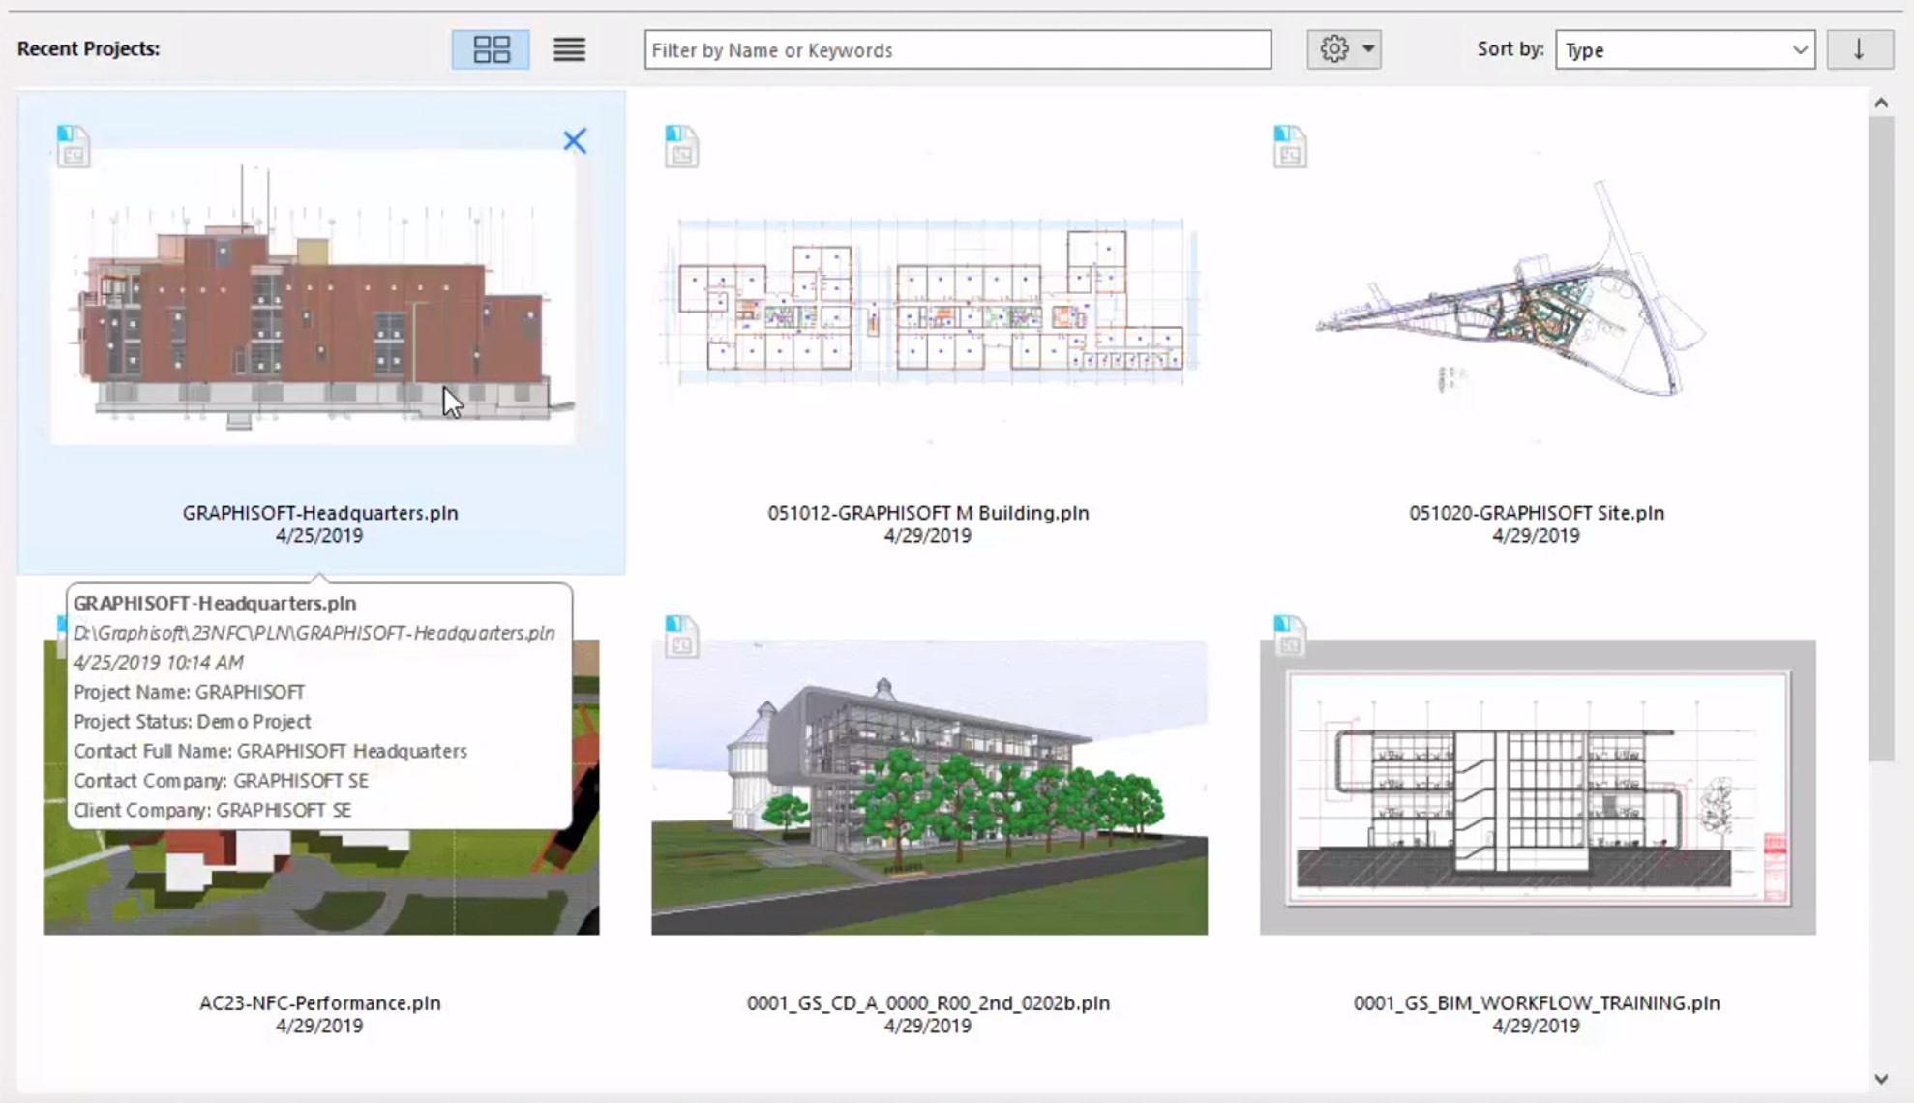The image size is (1914, 1103).
Task: Click the scrollbar up arrow
Action: coord(1881,103)
